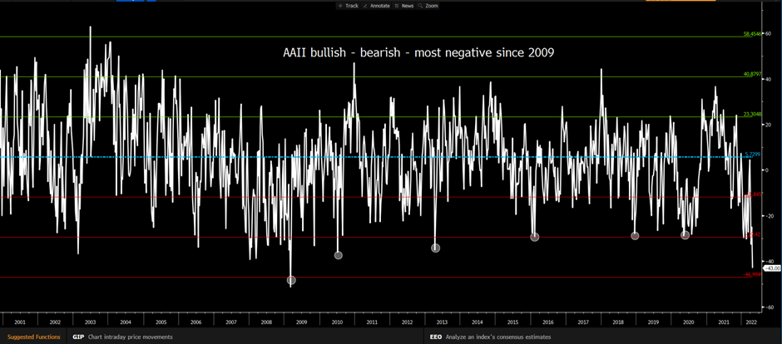Click the 2022 label on time axis
782x344 pixels.
750,321
